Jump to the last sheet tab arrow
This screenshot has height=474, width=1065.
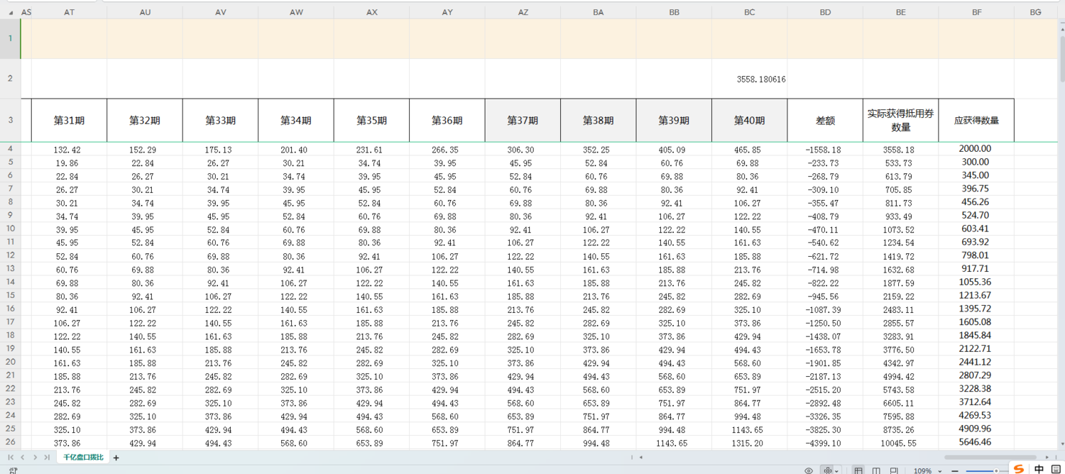click(47, 458)
